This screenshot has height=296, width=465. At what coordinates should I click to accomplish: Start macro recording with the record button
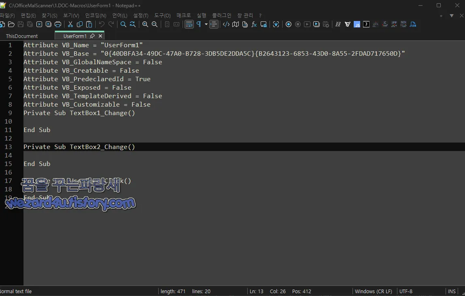point(288,24)
